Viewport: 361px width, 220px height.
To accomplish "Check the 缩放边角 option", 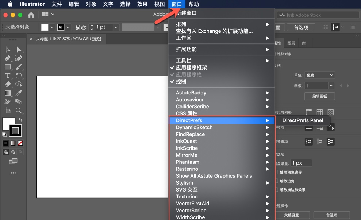I will point(276,181).
